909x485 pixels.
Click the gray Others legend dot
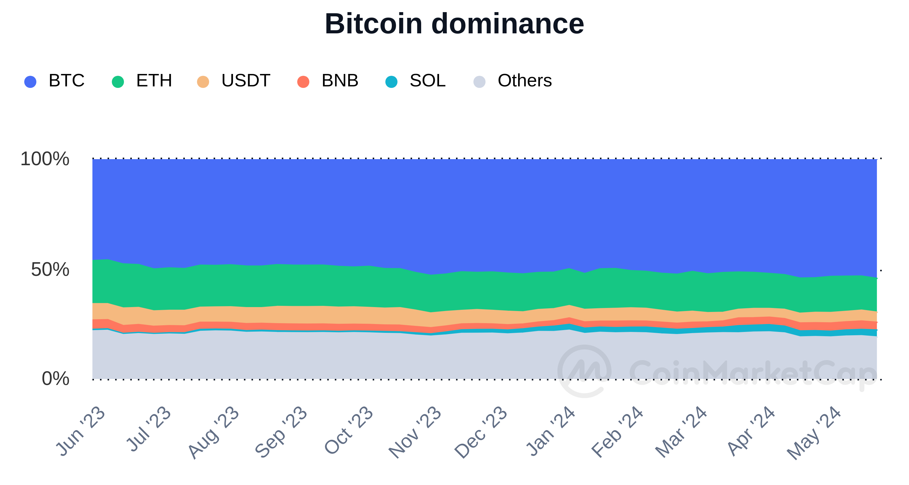(480, 82)
